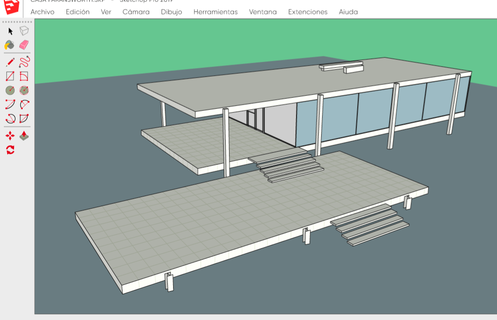Screen dimensions: 497x320
Task: Activate the pink Eraser tool
Action: pos(24,45)
